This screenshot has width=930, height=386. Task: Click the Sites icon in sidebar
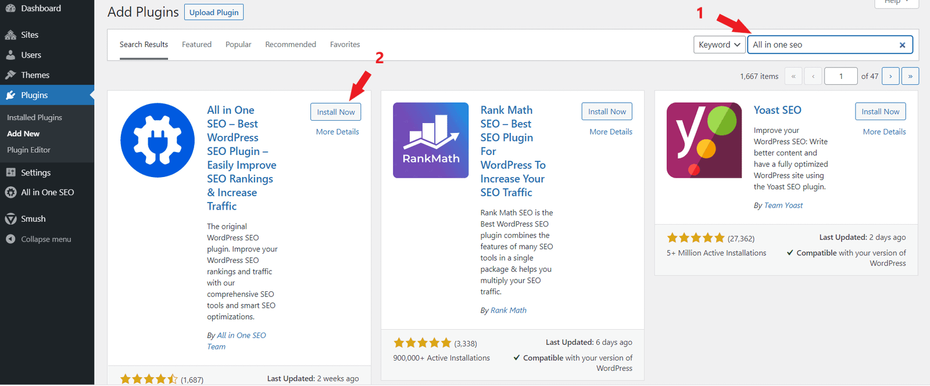(x=10, y=35)
